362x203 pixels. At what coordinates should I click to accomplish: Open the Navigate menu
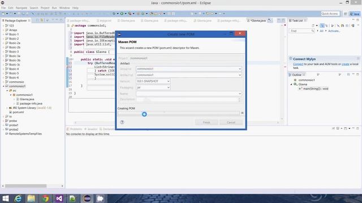21,8
